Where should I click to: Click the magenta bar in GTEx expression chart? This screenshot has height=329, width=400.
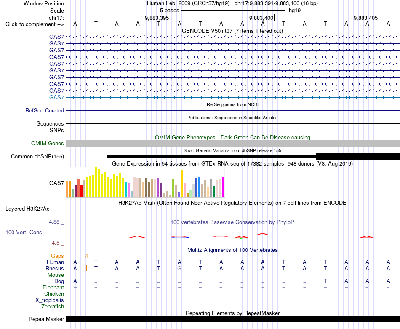(223, 187)
